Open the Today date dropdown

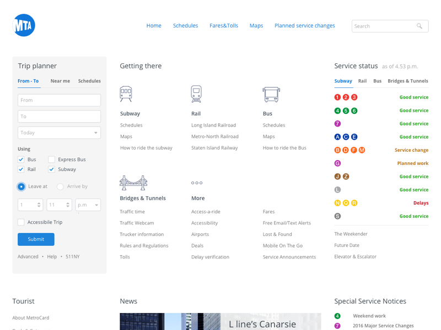pyautogui.click(x=59, y=133)
